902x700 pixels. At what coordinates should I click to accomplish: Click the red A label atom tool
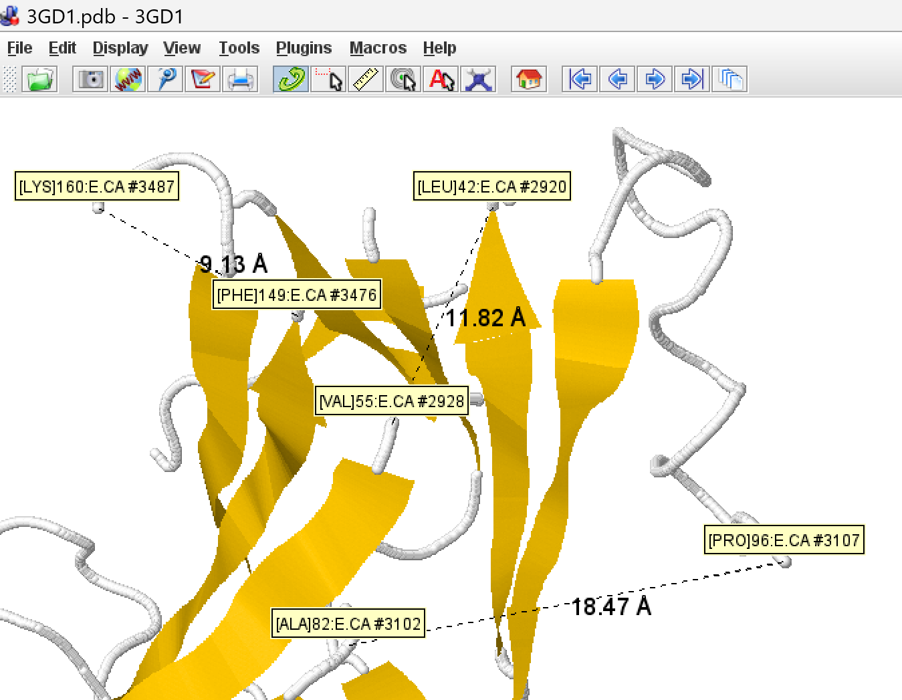[441, 80]
